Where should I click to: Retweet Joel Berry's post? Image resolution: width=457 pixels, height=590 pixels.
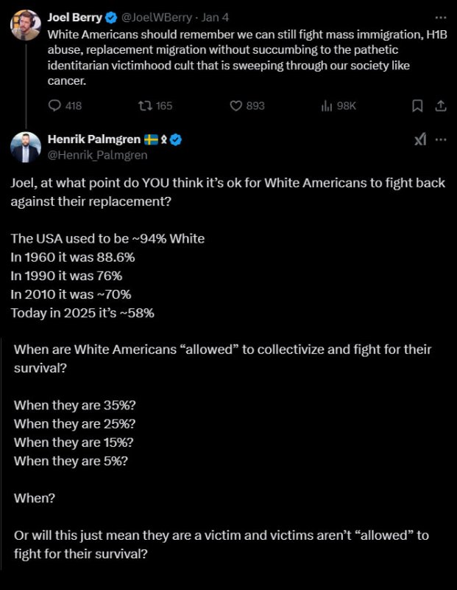click(x=155, y=105)
